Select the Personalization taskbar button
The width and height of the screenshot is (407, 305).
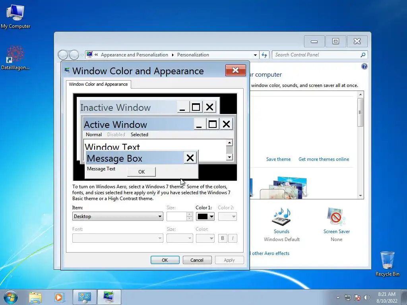(x=109, y=297)
